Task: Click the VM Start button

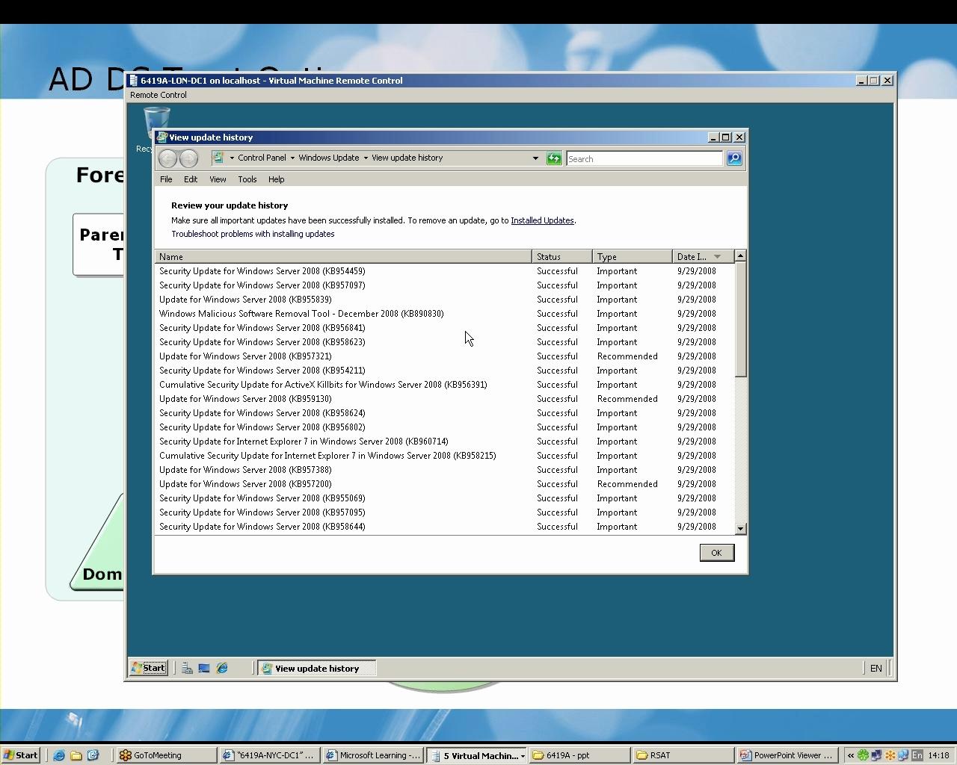Action: pos(149,668)
